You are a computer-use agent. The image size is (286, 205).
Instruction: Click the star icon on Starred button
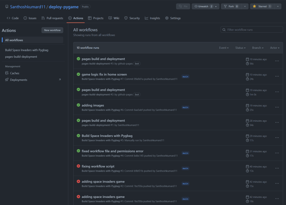tap(255, 6)
